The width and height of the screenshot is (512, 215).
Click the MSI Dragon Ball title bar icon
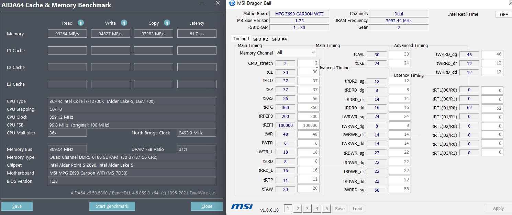[x=232, y=3]
